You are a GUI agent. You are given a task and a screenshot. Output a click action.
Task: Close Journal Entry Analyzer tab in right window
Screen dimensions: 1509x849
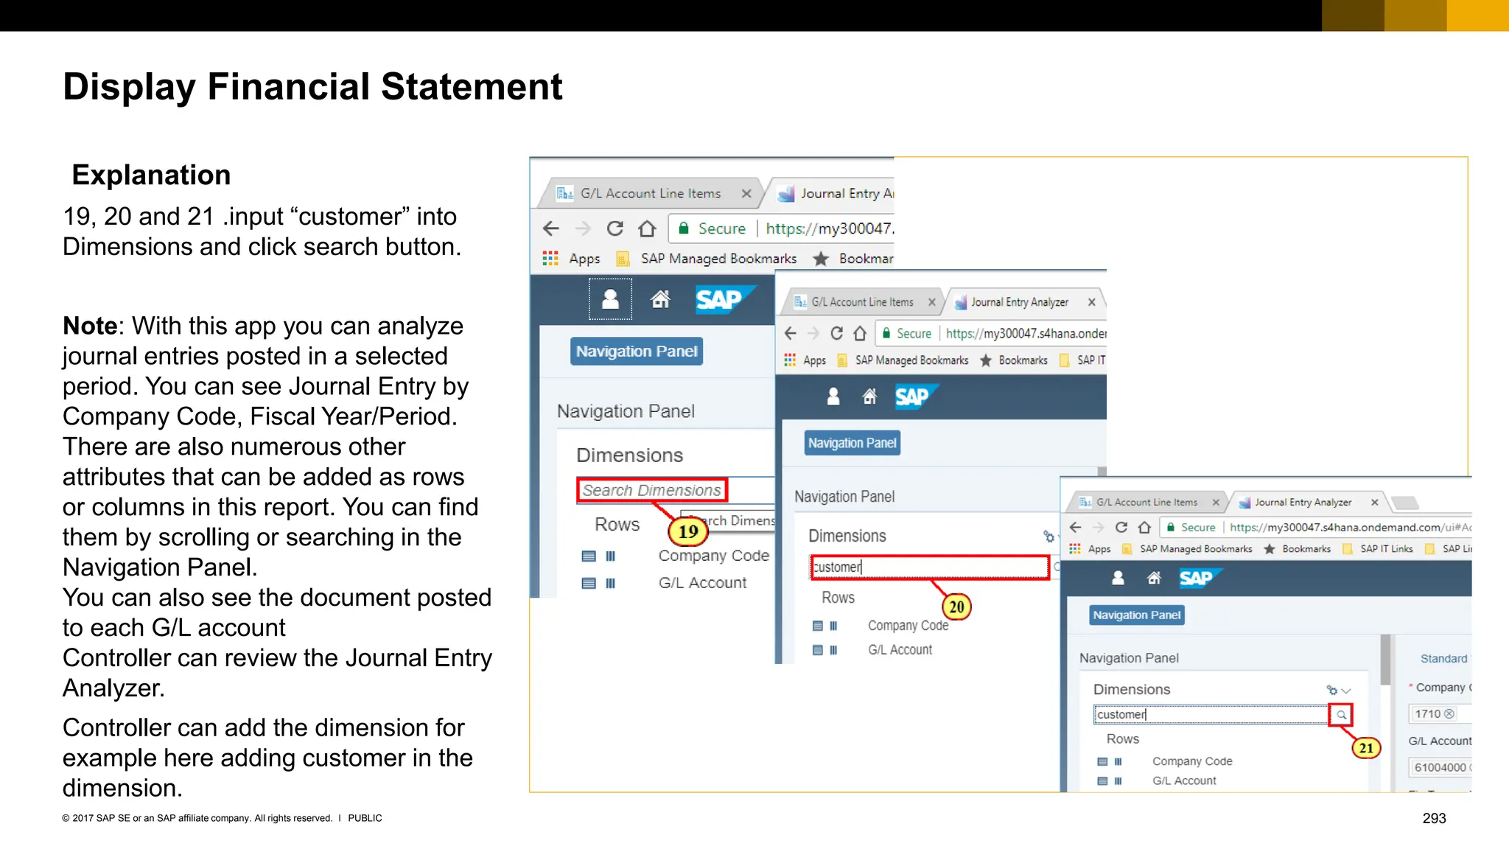pyautogui.click(x=1374, y=502)
